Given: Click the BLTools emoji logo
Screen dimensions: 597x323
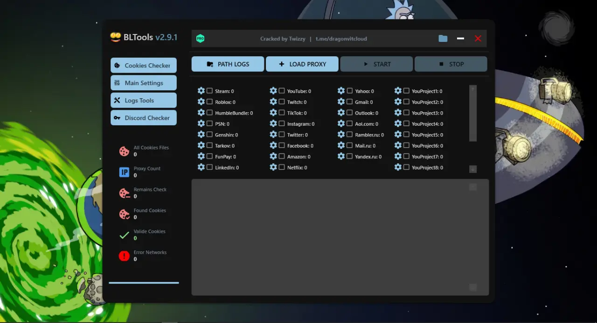Looking at the screenshot, I should point(115,37).
